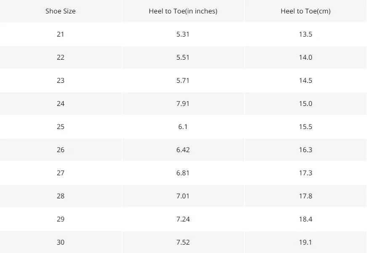The height and width of the screenshot is (253, 367).
Task: Select the 5.71 inches cell
Action: [x=183, y=80]
